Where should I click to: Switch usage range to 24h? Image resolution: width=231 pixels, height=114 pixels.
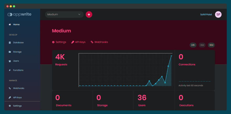pos(193,45)
